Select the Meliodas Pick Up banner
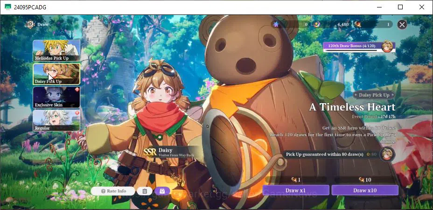The height and width of the screenshot is (210, 433). coord(56,50)
